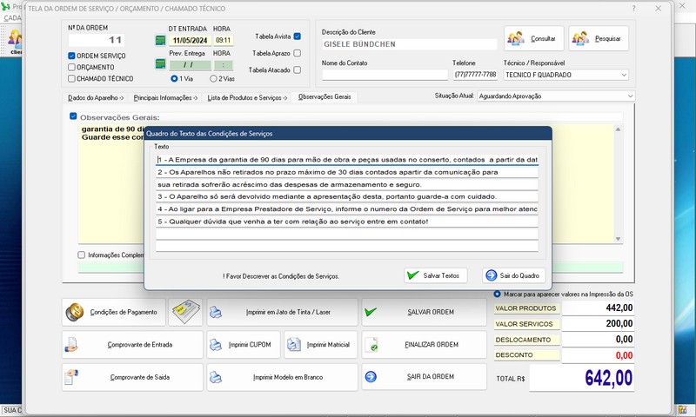This screenshot has width=696, height=417.
Task: Open calendar icon next to Prev. Entrega
Action: tap(160, 64)
